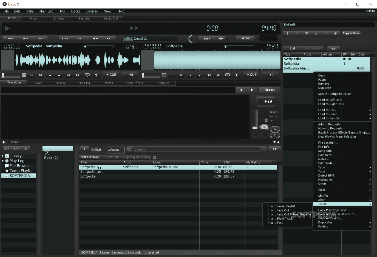
Task: Start the main playlist play button
Action: click(x=7, y=28)
